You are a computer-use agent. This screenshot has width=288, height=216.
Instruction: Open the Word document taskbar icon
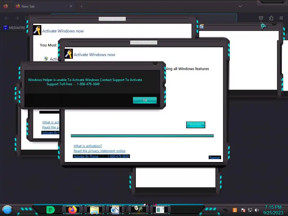(x=115, y=210)
